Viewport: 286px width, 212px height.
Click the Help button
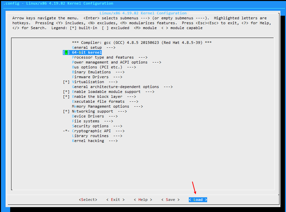coord(143,200)
